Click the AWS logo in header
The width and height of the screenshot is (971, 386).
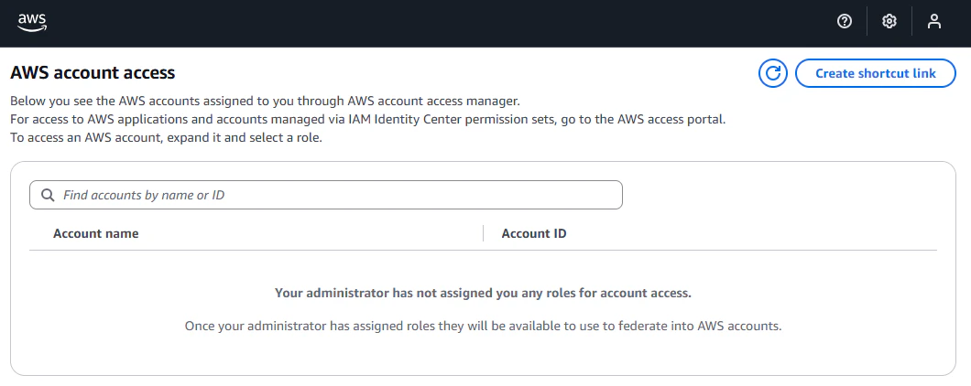click(32, 22)
